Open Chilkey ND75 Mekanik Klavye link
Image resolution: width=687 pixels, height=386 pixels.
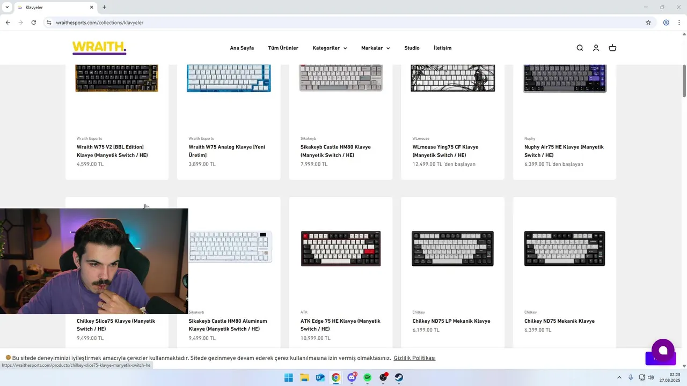(x=559, y=321)
